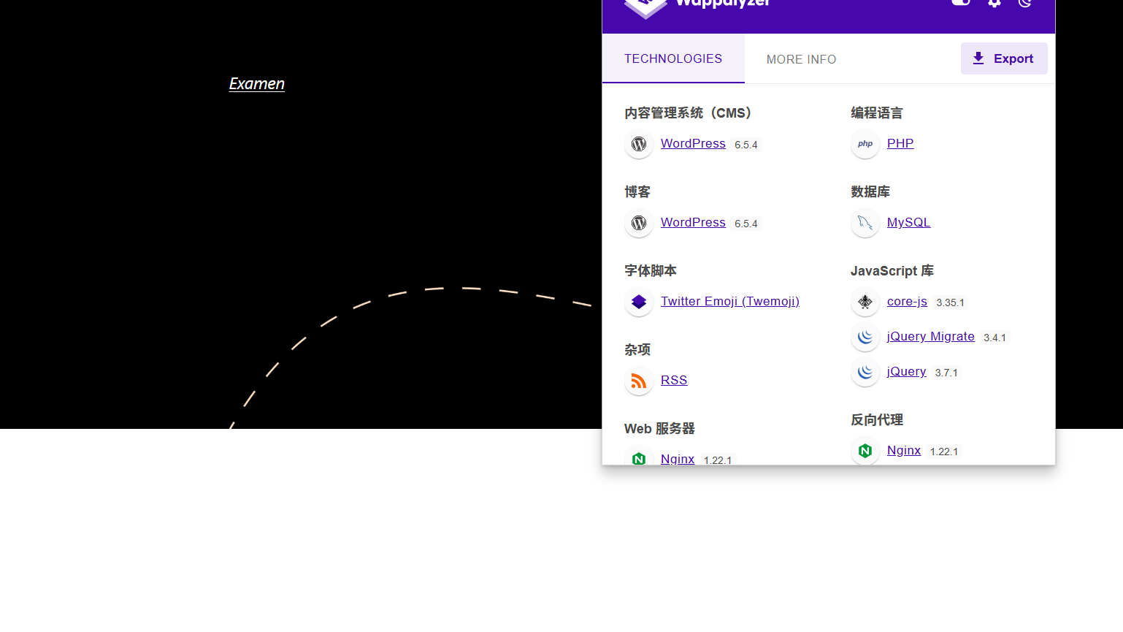Click the Web 服务器 category heading
1123x632 pixels.
[659, 429]
